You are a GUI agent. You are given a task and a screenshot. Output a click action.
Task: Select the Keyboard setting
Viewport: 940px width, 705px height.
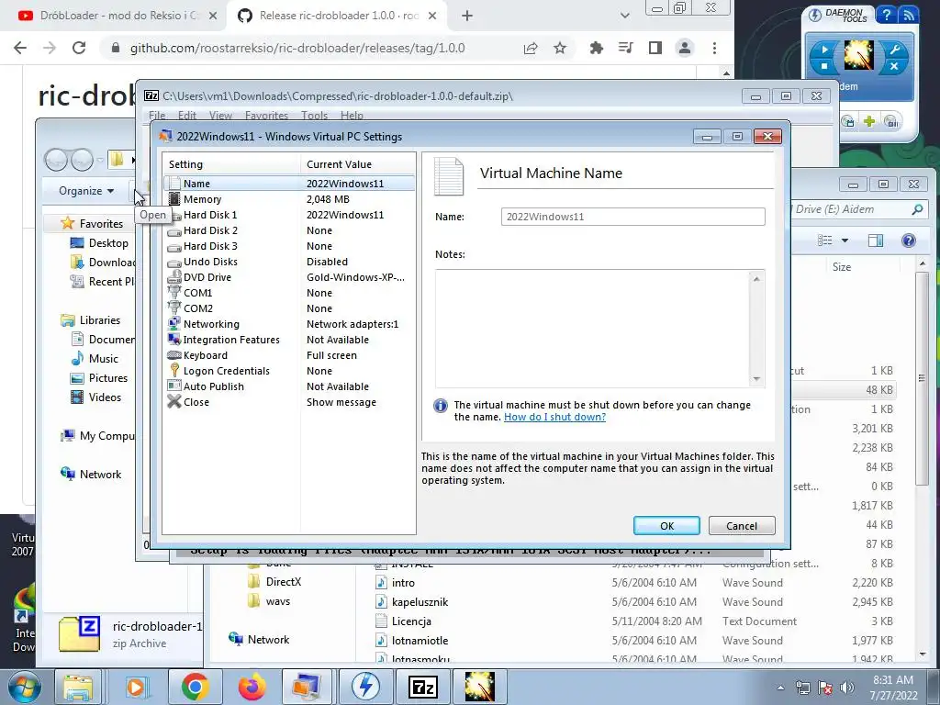click(289, 355)
